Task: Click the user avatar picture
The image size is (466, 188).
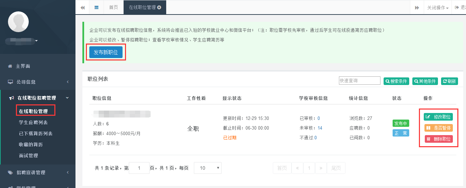Action: [18, 21]
